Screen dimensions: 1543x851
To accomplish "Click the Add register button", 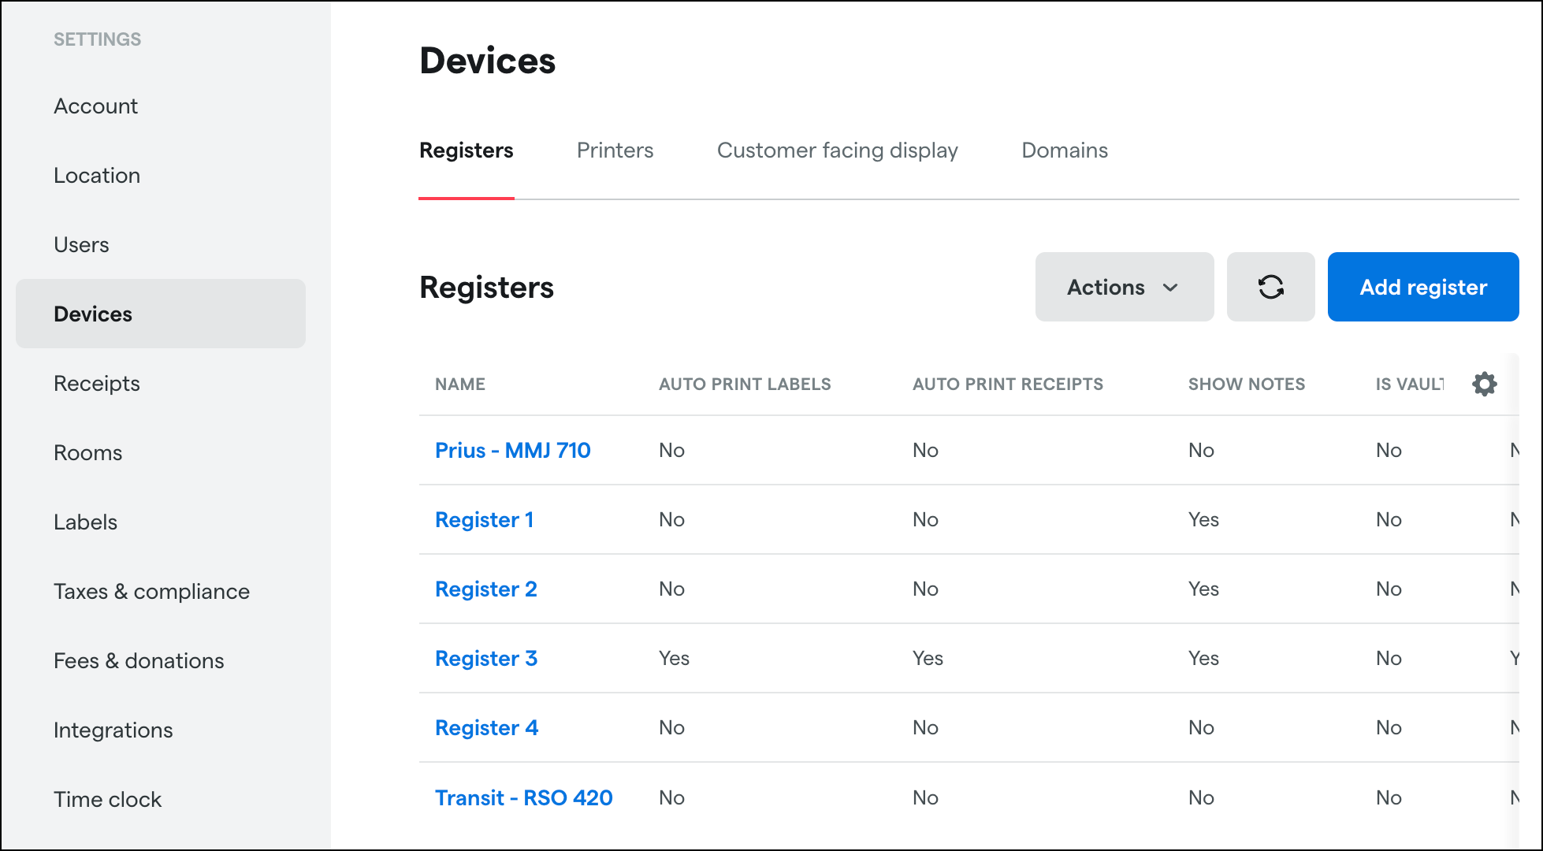I will pos(1422,287).
